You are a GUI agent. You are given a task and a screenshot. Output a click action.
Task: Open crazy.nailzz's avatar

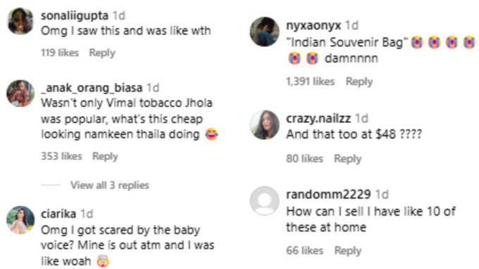tap(265, 125)
